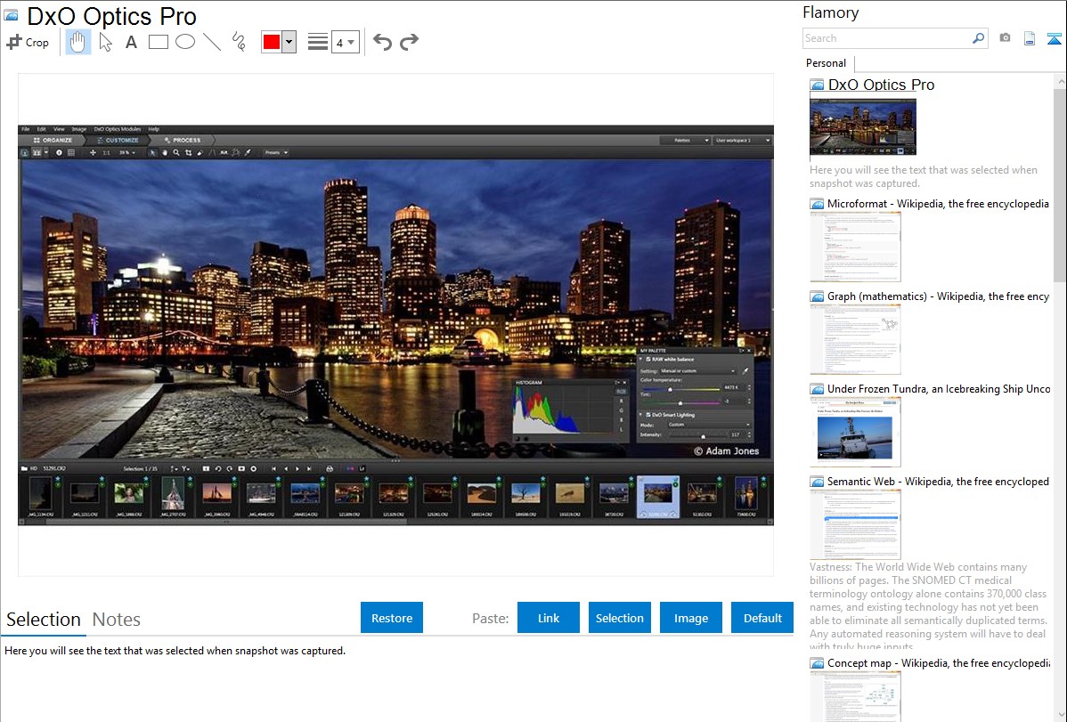Undo the last annotation
The image size is (1067, 722).
tap(382, 42)
